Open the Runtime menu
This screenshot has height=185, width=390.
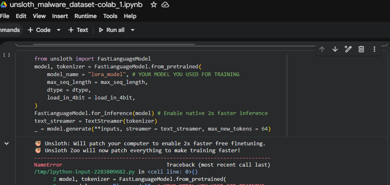(86, 16)
